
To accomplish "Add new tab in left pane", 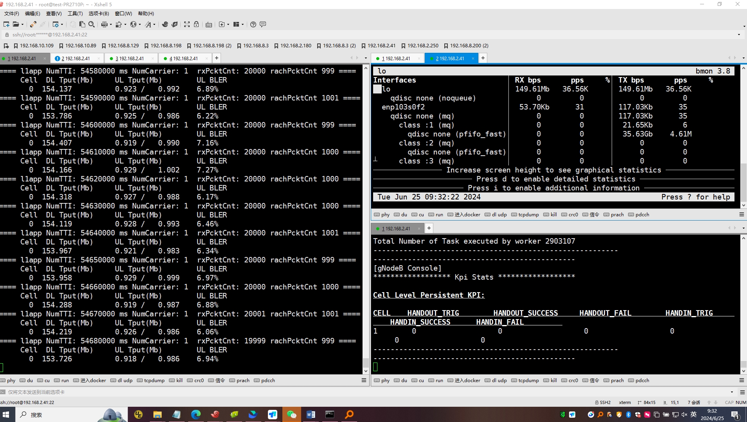I will point(216,58).
